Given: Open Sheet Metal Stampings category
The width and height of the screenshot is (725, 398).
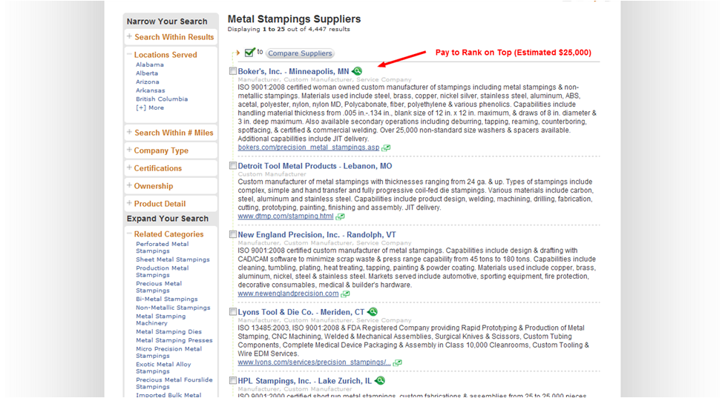Looking at the screenshot, I should tap(172, 259).
